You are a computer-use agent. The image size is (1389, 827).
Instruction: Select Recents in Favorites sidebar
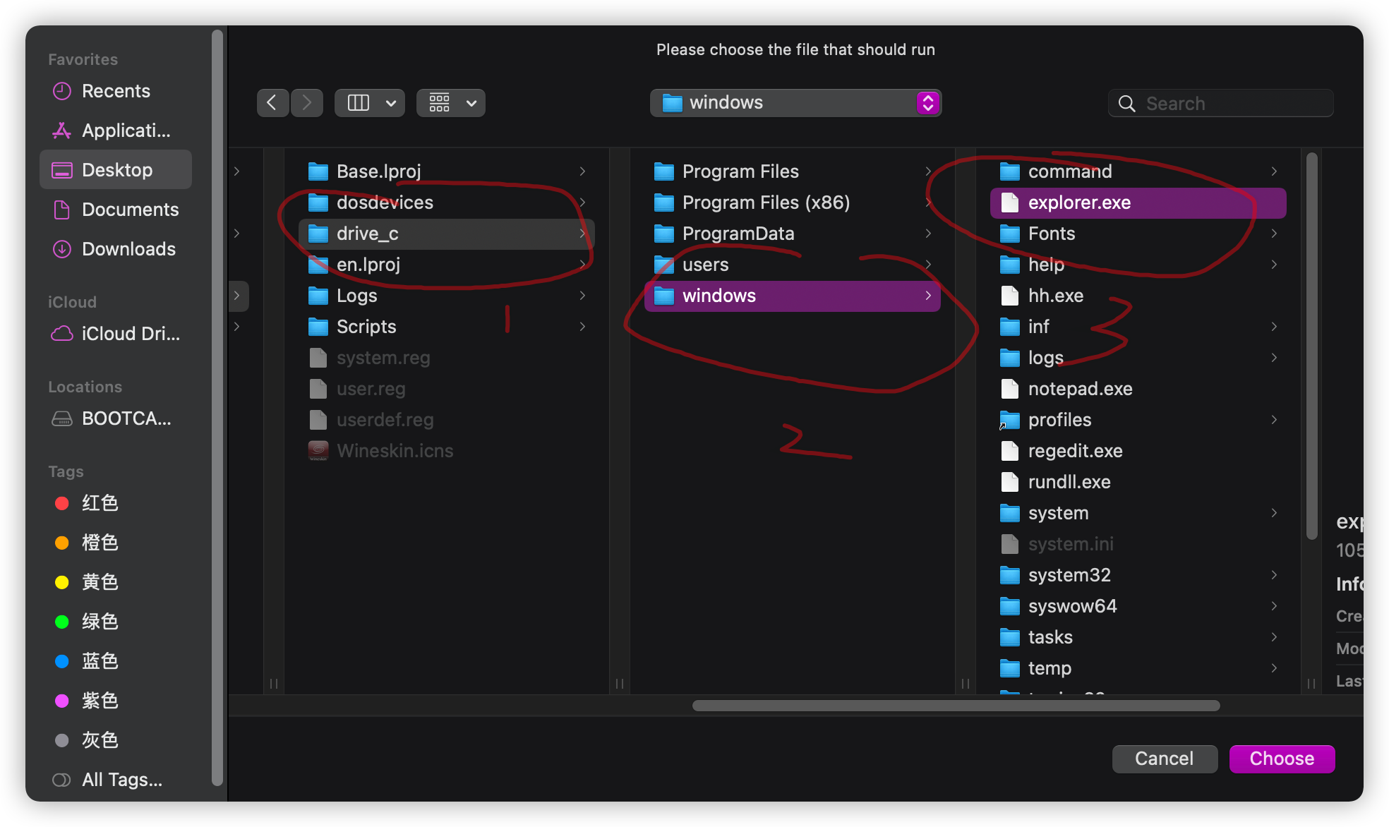(116, 91)
